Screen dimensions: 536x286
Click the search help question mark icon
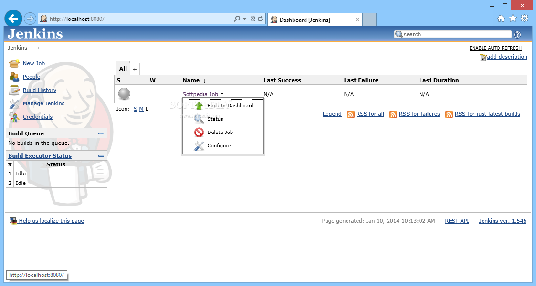coord(517,34)
